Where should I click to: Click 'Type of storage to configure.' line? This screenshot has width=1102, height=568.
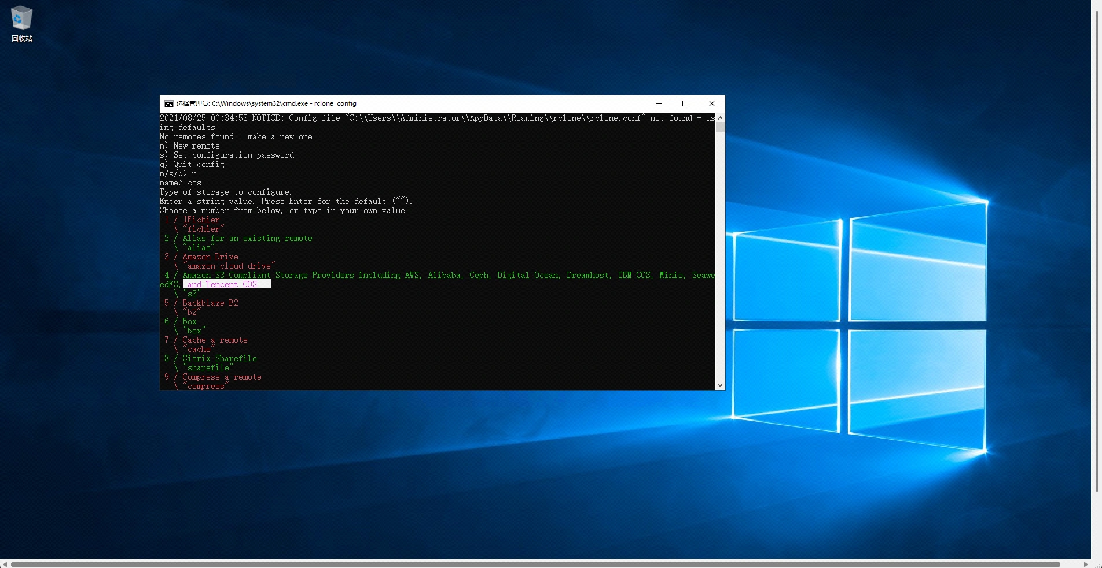coord(226,192)
